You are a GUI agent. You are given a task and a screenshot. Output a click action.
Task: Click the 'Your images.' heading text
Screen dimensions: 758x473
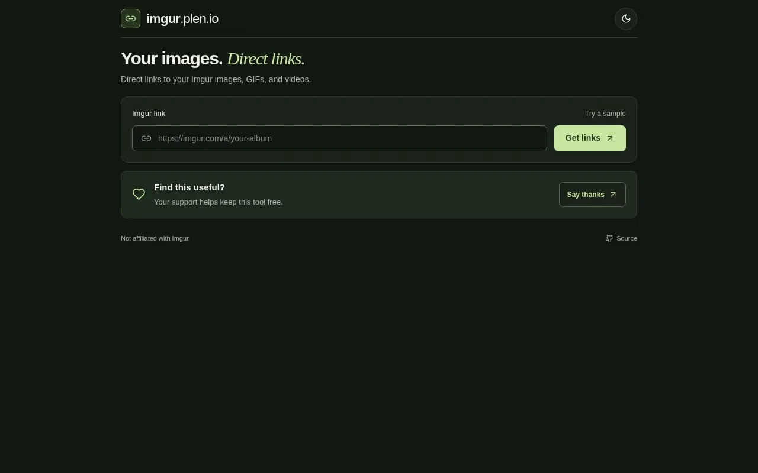(x=172, y=59)
